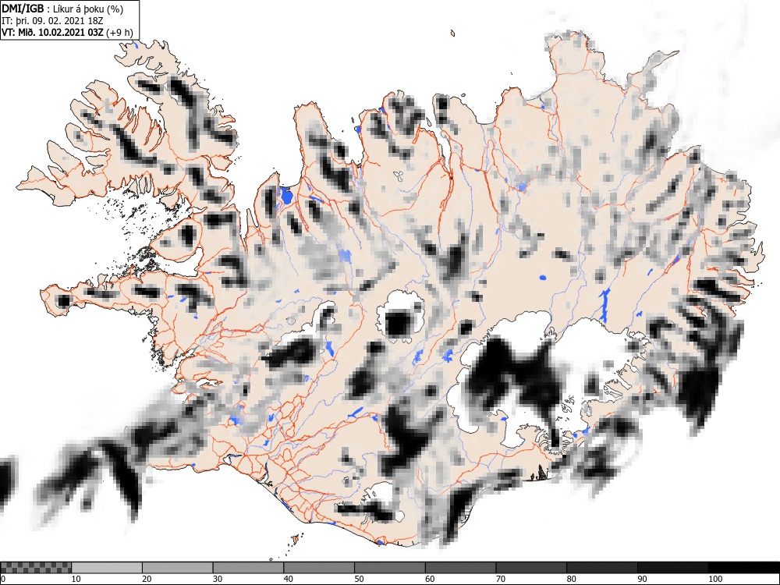Click the '10' legend scale label
Image resolution: width=780 pixels, height=585 pixels.
coord(76,579)
